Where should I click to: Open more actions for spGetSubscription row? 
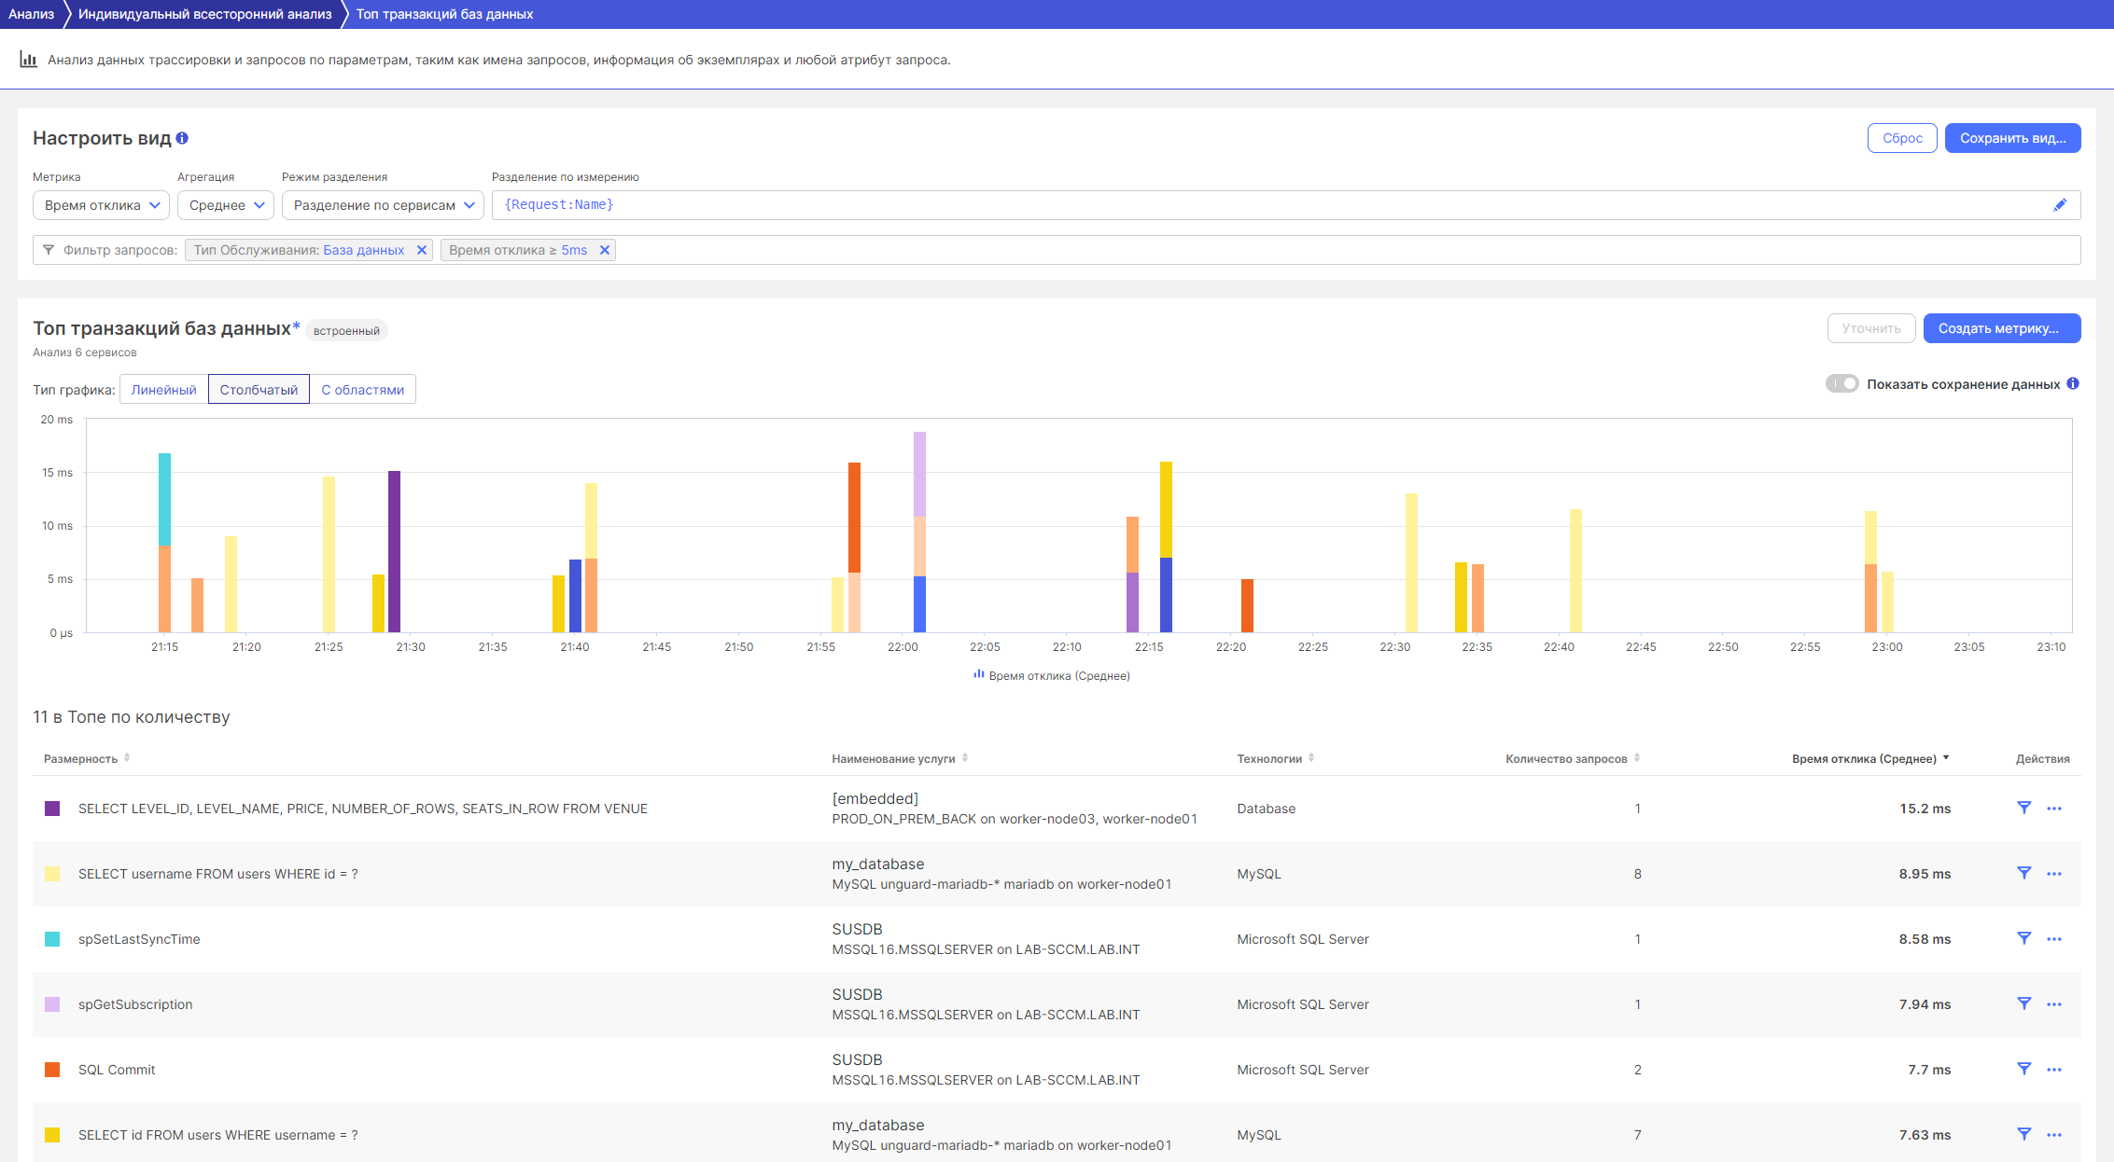click(2054, 1004)
